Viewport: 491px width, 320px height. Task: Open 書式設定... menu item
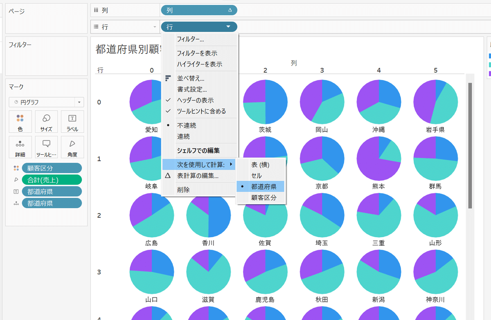click(200, 89)
